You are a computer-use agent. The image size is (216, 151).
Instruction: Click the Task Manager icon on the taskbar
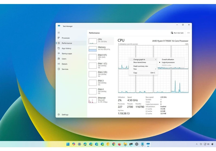148,144
